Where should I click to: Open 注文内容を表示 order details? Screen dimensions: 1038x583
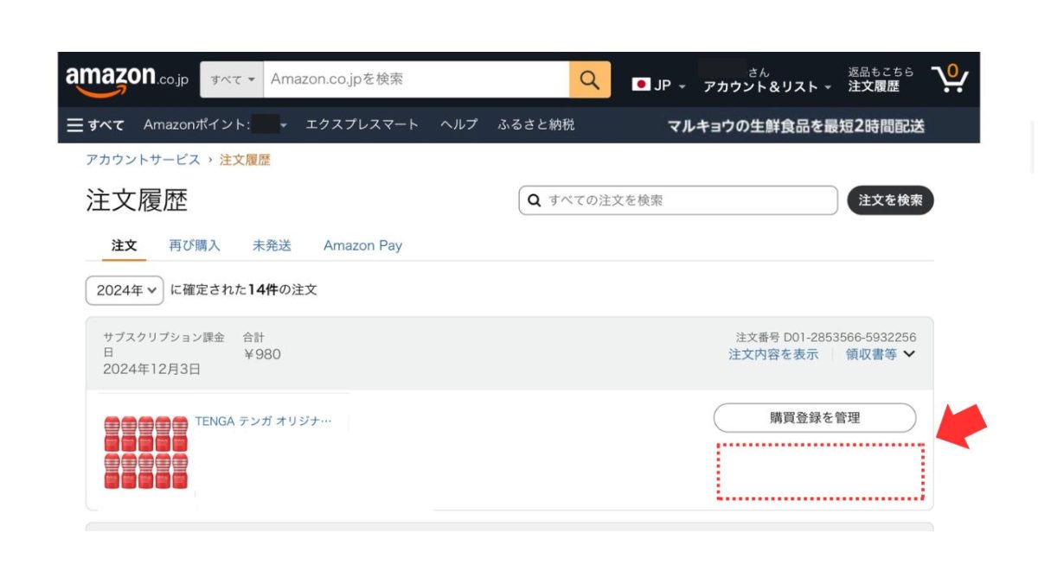pos(772,354)
